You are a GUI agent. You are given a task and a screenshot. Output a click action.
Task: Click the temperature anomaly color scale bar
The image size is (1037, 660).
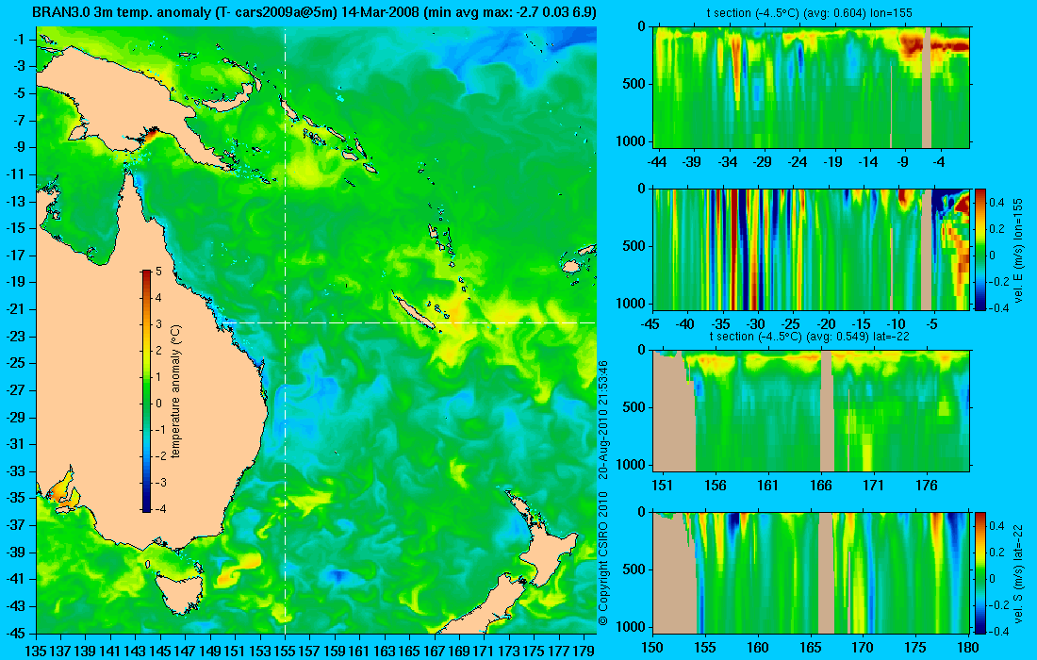[x=146, y=391]
